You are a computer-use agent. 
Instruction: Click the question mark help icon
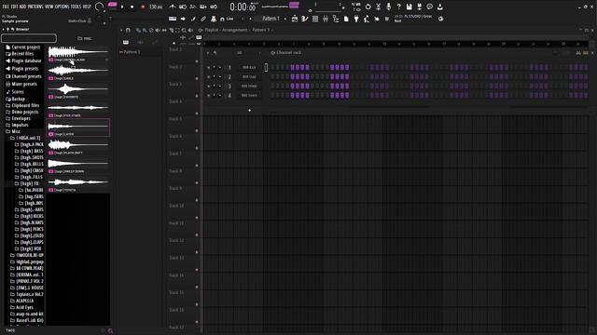(398, 7)
